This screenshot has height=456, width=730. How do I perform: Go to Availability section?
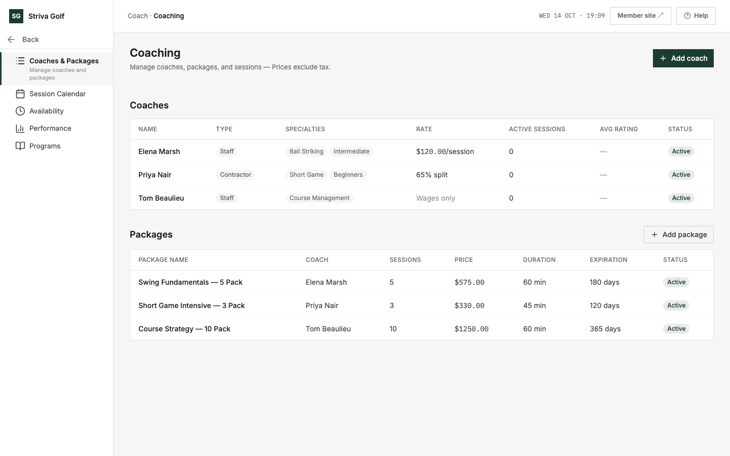pyautogui.click(x=57, y=111)
